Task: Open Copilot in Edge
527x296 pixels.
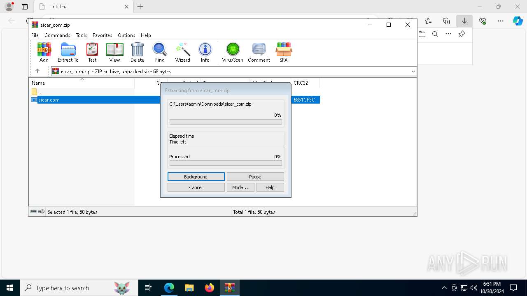Action: coord(518,21)
